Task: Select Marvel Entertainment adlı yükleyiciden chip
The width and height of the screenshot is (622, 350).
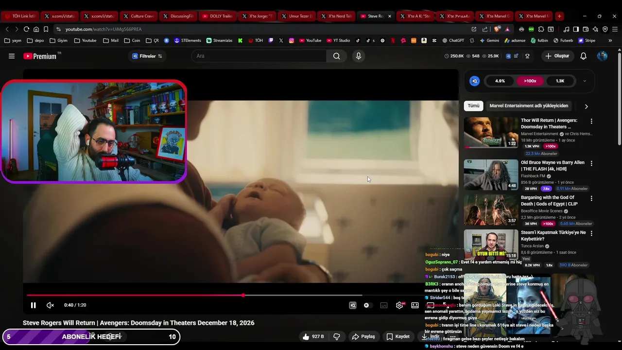Action: 529,105
